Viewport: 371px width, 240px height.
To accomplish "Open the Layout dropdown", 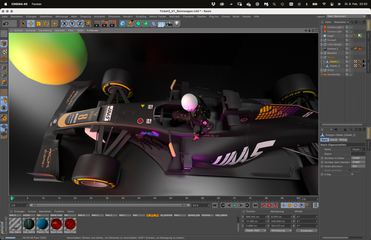I will pos(346,16).
